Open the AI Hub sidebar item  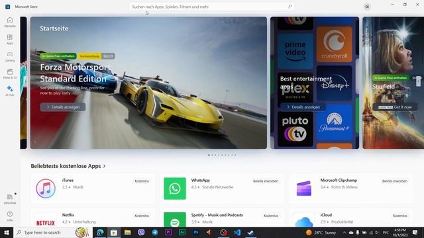10,91
